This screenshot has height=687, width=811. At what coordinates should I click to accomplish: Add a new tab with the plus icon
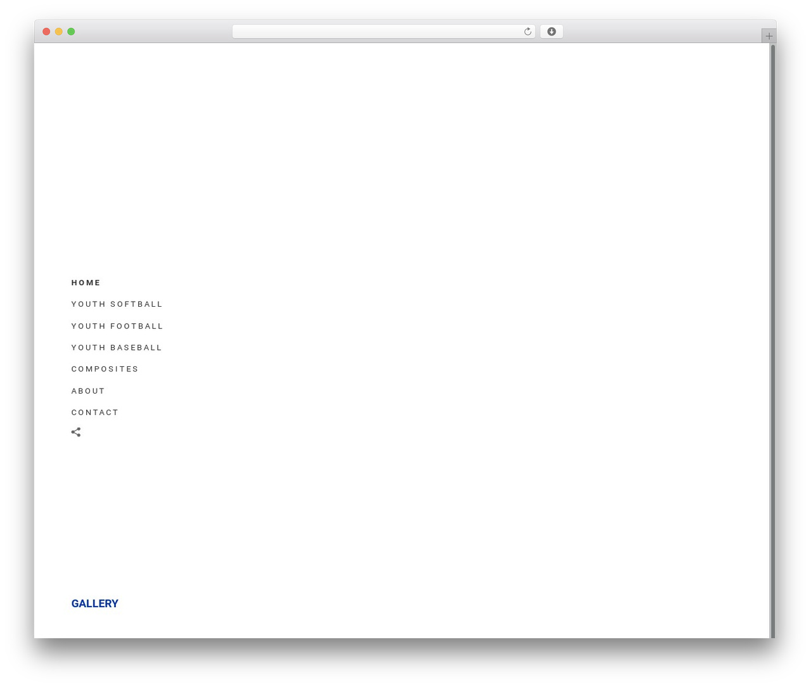769,36
